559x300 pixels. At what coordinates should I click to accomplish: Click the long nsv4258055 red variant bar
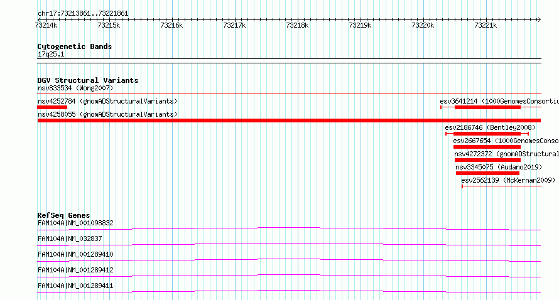tap(289, 121)
